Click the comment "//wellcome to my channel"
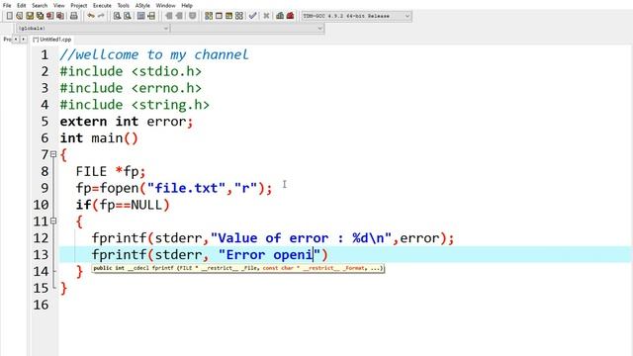 (154, 54)
